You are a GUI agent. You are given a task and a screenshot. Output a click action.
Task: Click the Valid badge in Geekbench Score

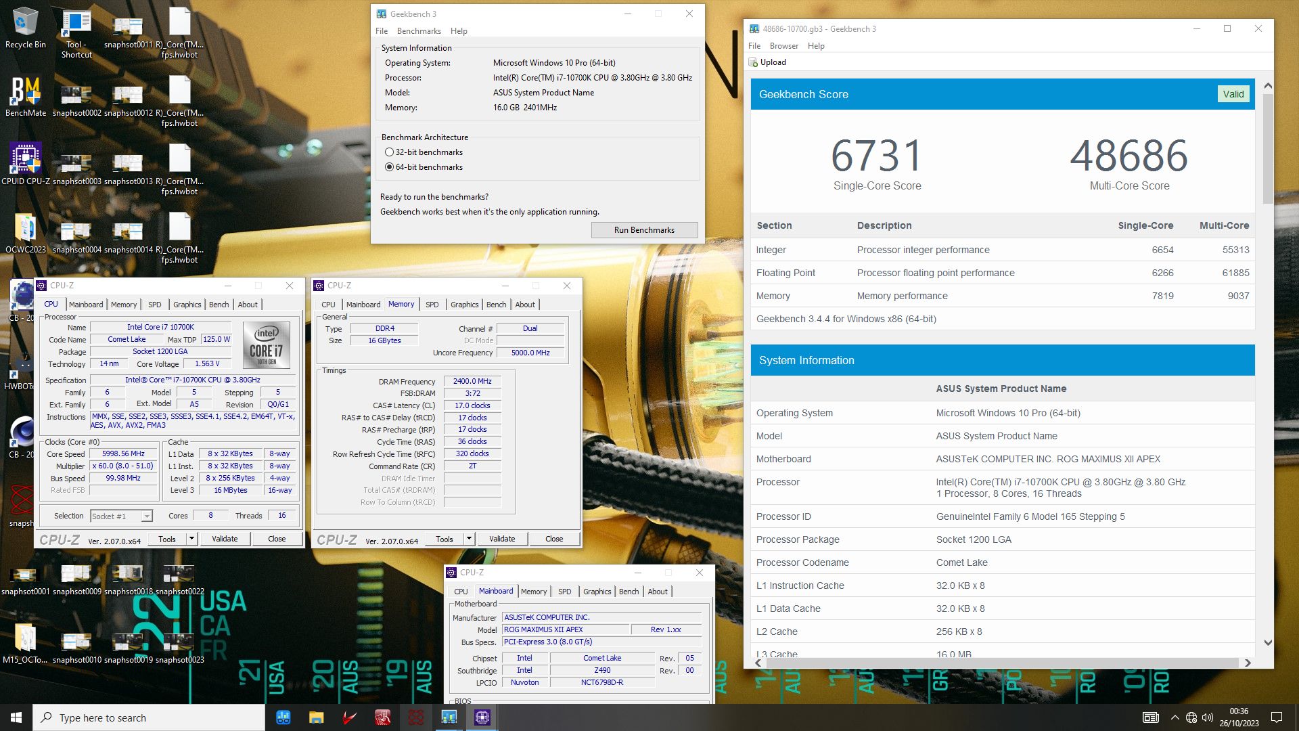click(1233, 94)
